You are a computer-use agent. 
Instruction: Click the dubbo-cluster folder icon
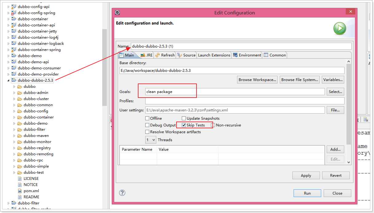point(20,99)
